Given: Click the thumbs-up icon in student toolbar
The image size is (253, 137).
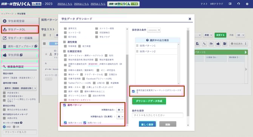Looking at the screenshot, I should (x=218, y=44).
